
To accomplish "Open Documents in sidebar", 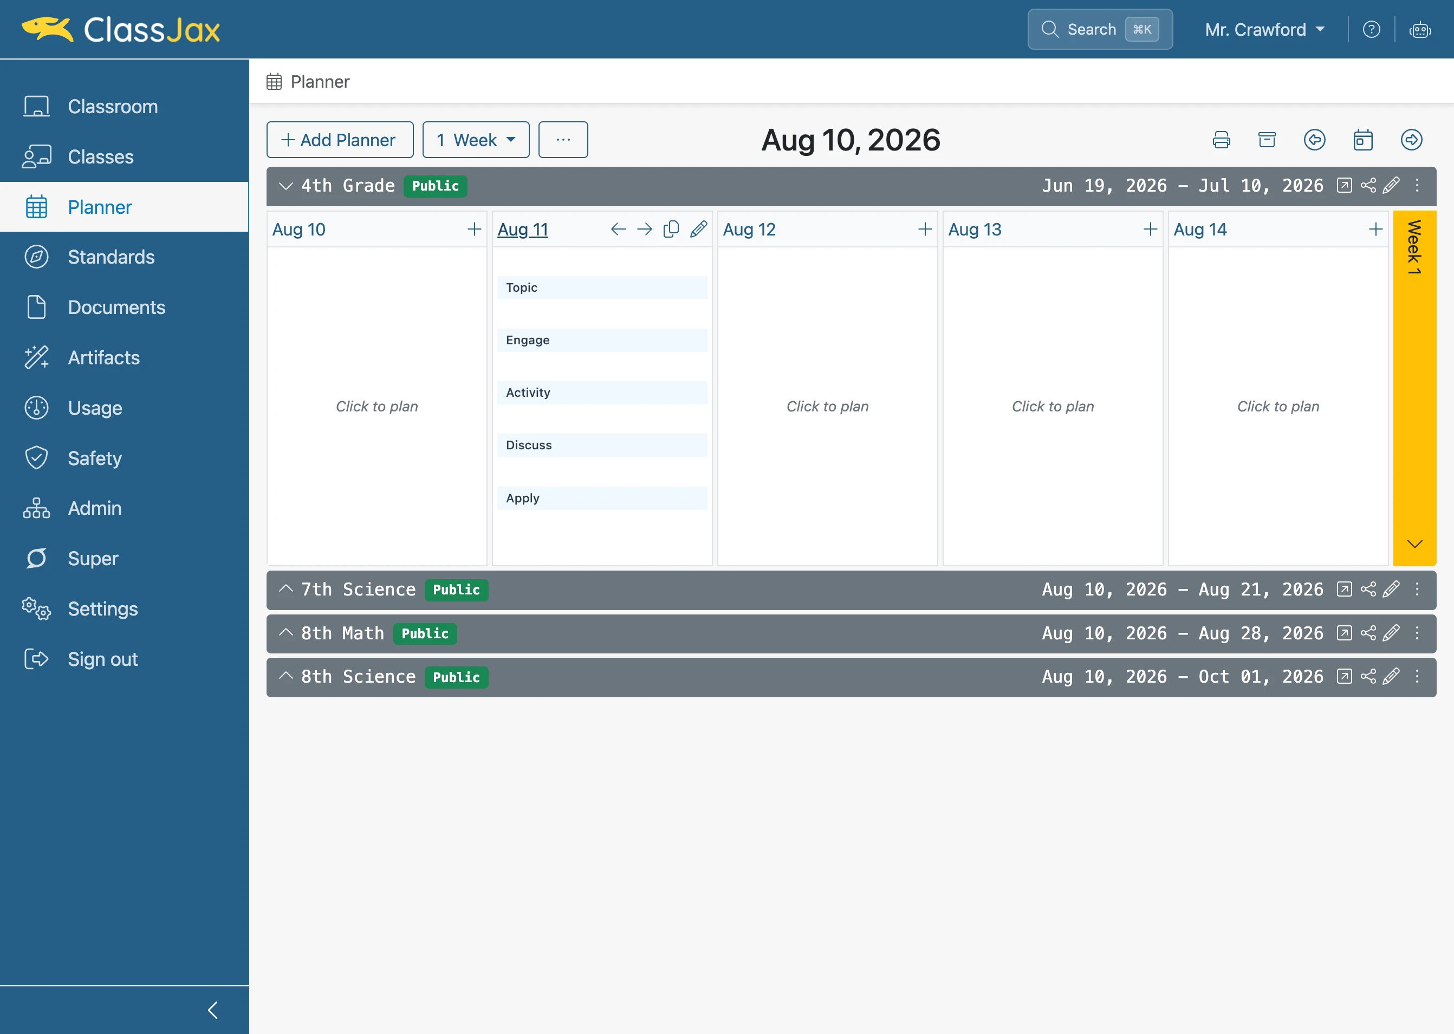I will click(x=124, y=307).
